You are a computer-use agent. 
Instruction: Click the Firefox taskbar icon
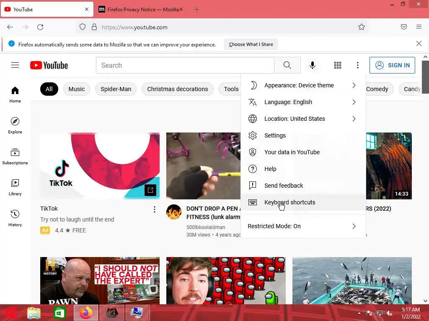point(85,313)
